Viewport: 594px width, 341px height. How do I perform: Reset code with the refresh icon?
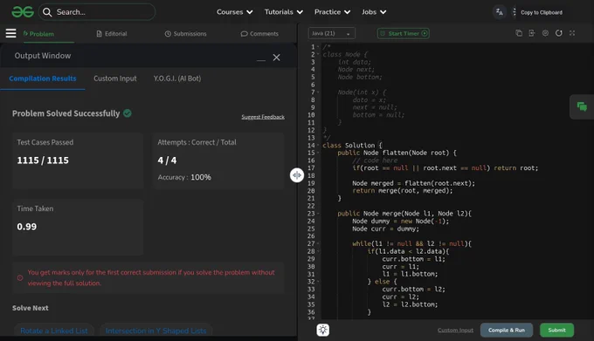[559, 33]
